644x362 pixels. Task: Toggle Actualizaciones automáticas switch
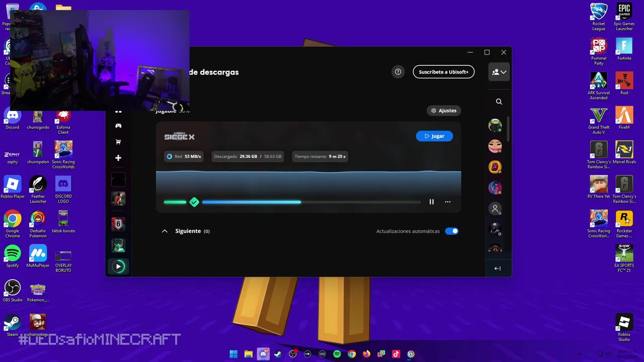tap(452, 231)
